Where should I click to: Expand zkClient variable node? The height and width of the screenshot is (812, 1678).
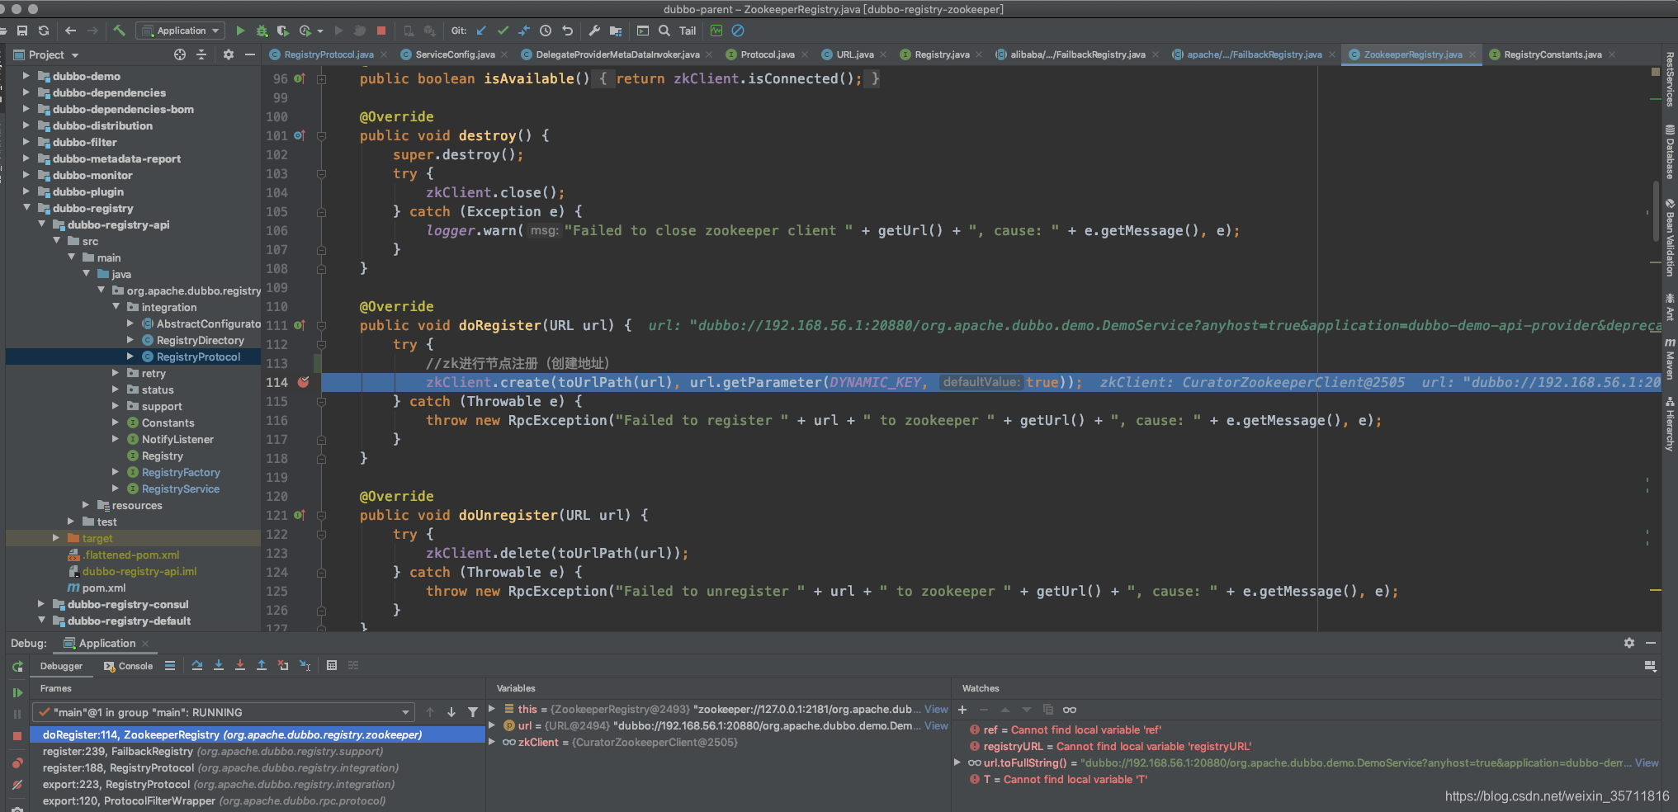tap(492, 742)
